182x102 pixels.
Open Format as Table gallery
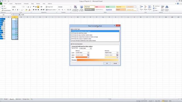82,8
